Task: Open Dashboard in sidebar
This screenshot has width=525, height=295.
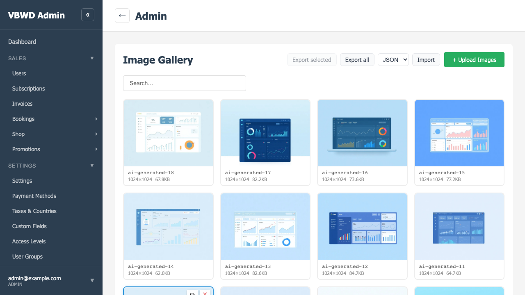Action: pyautogui.click(x=51, y=42)
